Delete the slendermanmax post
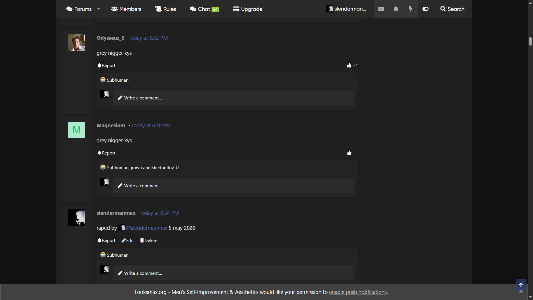 (149, 240)
